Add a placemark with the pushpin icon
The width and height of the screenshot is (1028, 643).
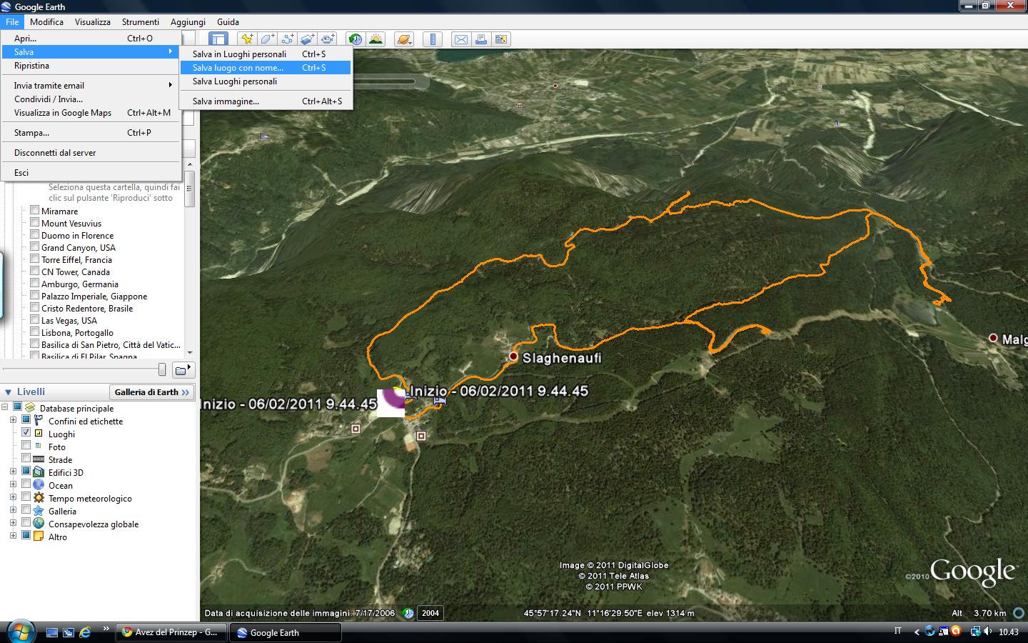[247, 39]
